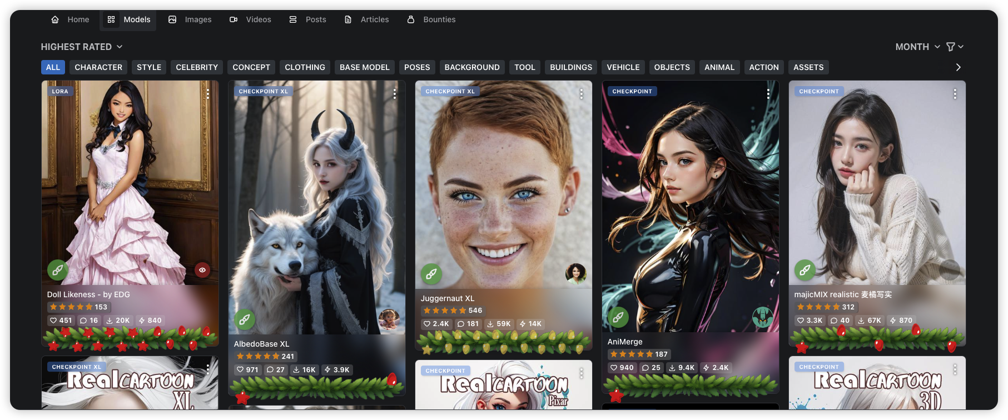This screenshot has width=1008, height=420.
Task: Filter by TOOL category
Action: (x=525, y=67)
